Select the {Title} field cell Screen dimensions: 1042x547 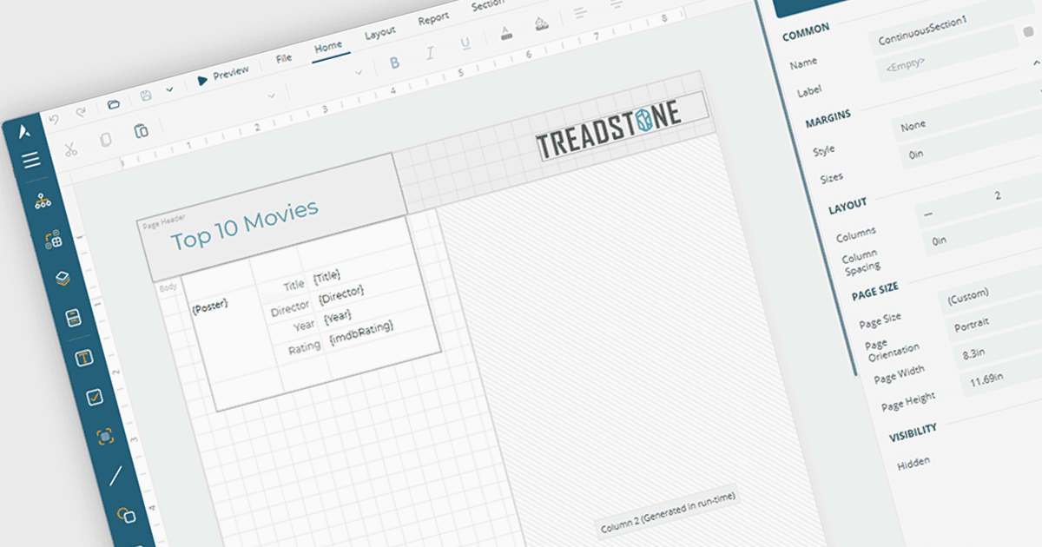pos(326,276)
